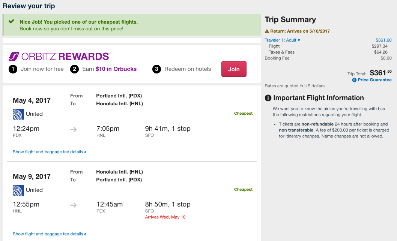Click the step 3 Redeem circle badge
The width and height of the screenshot is (397, 241).
[x=157, y=69]
